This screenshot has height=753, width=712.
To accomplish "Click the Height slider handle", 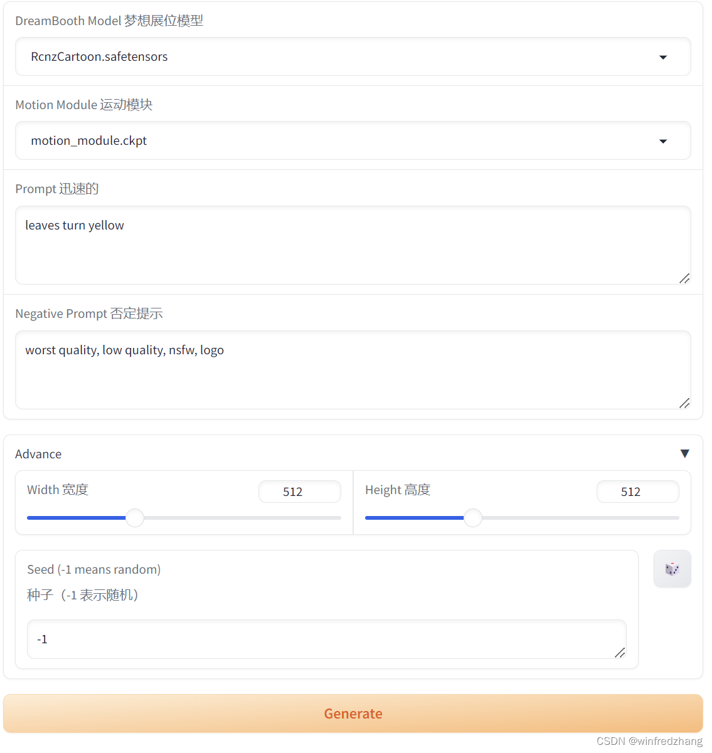I will pyautogui.click(x=473, y=518).
